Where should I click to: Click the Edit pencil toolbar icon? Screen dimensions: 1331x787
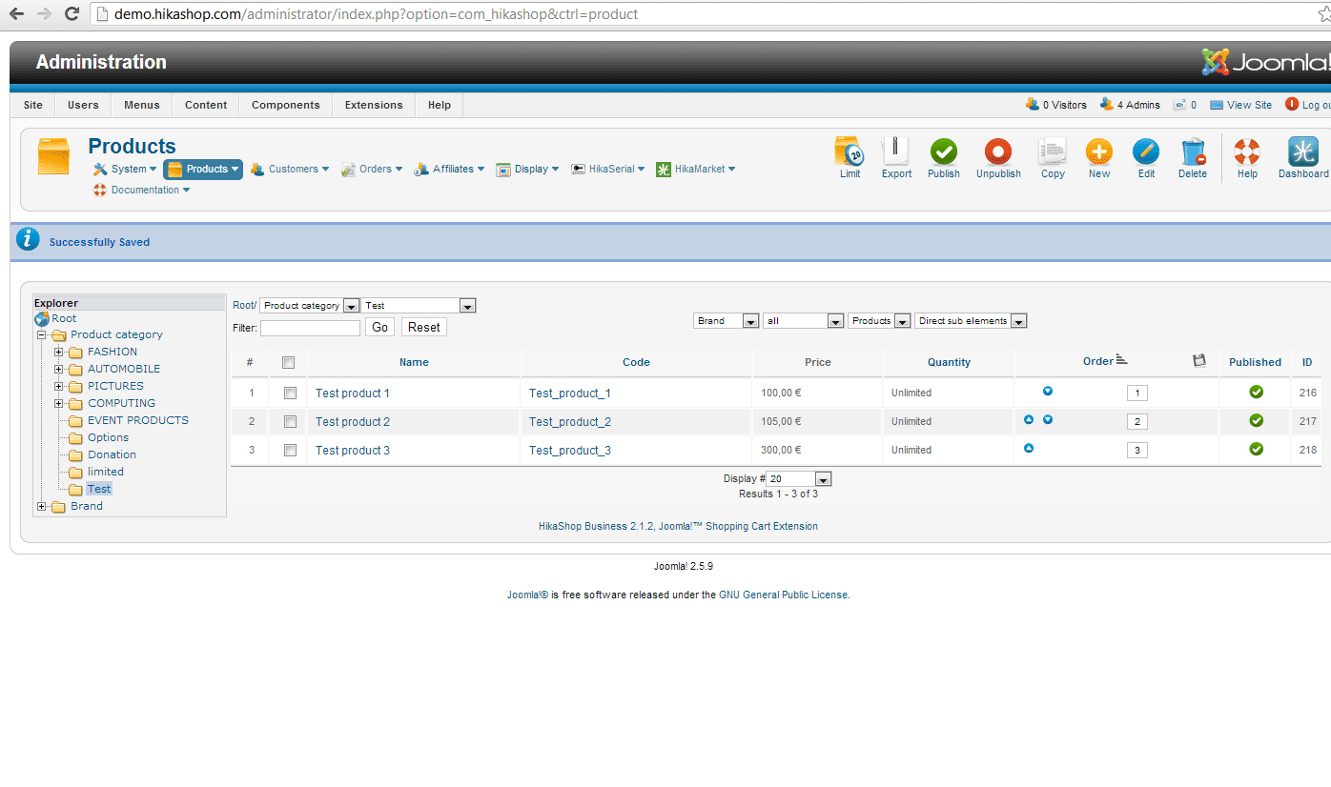[1146, 152]
